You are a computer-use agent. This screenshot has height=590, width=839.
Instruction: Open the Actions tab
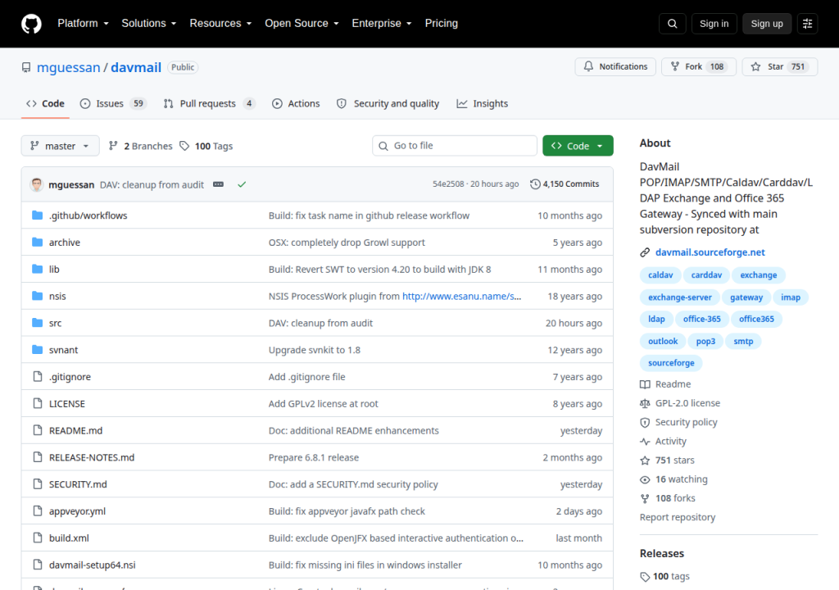coord(296,103)
